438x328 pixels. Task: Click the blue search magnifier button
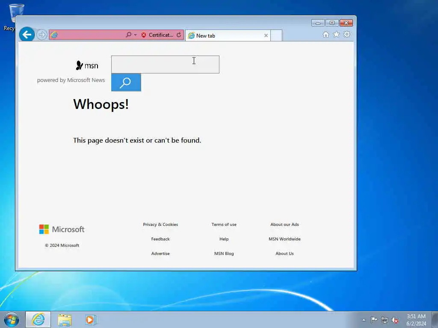(126, 82)
